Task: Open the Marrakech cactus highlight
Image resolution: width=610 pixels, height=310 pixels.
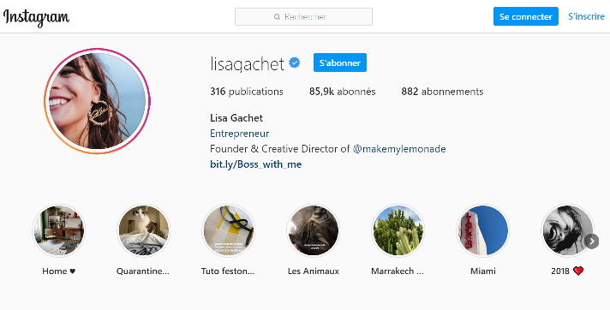Action: (x=398, y=230)
